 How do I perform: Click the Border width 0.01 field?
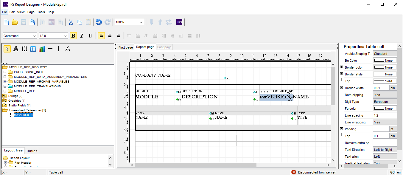coord(381,88)
